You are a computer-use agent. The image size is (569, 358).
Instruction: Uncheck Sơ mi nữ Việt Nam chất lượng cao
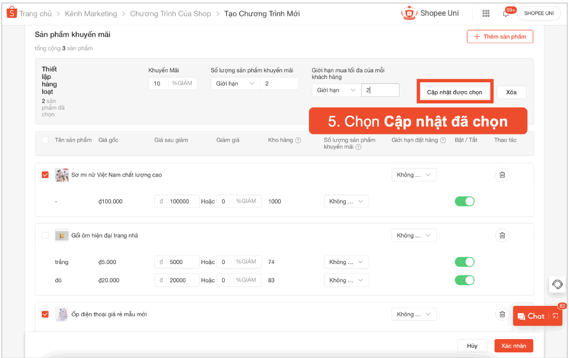[x=45, y=174]
